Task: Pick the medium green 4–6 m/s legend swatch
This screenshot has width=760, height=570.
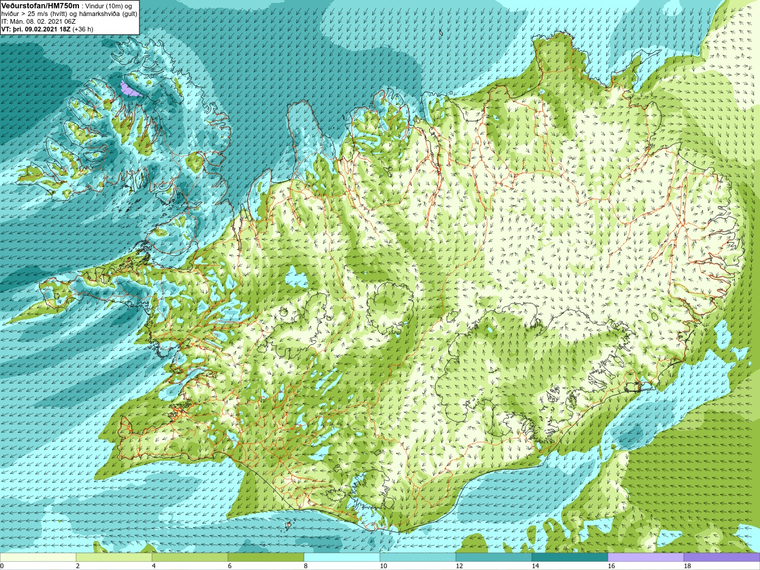Action: point(190,558)
